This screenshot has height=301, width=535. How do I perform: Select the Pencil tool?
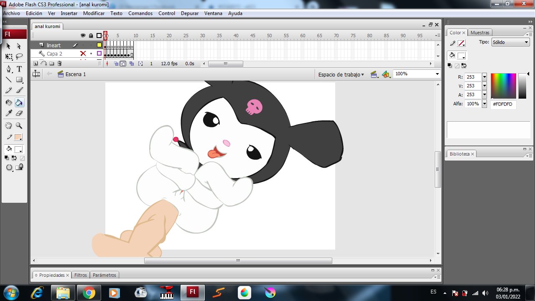9,90
